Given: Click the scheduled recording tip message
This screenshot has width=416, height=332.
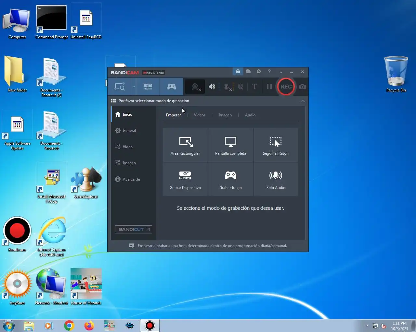Looking at the screenshot, I should [x=212, y=246].
